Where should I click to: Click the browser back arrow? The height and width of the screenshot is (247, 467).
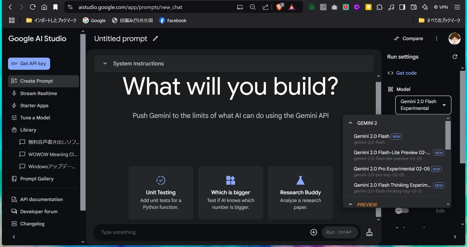(x=10, y=7)
